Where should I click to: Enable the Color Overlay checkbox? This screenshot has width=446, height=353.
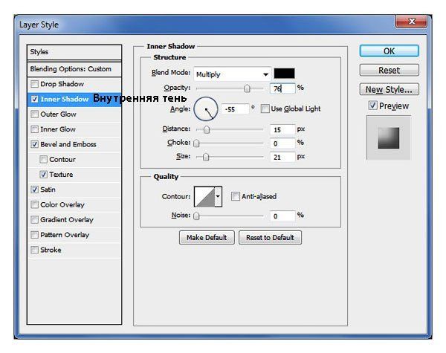tap(34, 204)
